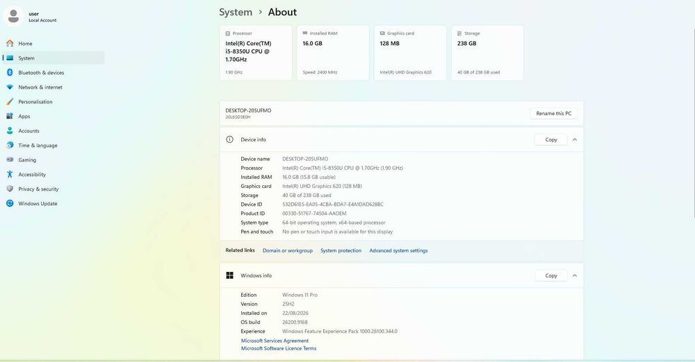Image resolution: width=695 pixels, height=362 pixels.
Task: Select Apps in the sidebar
Action: [54, 117]
